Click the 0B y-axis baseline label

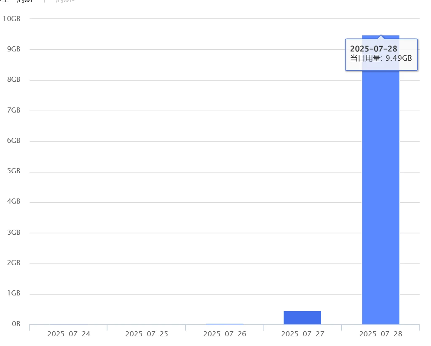tap(16, 324)
